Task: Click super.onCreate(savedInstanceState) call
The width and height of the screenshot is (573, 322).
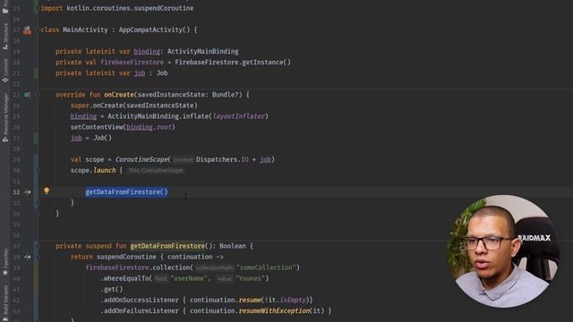Action: point(133,106)
